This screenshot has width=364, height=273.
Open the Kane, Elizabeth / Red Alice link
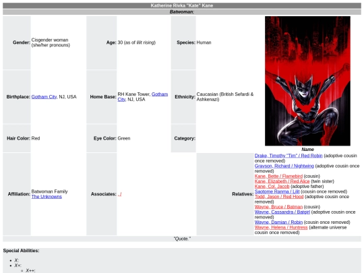282,181
